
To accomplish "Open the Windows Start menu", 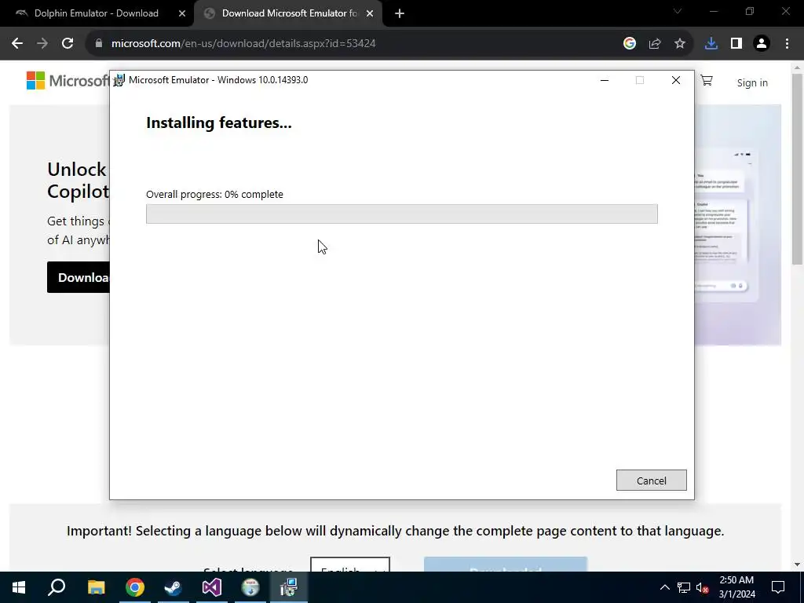I will click(19, 587).
